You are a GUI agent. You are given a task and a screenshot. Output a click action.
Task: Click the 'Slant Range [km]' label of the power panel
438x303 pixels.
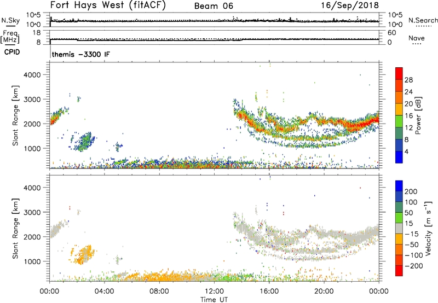[x=15, y=115]
